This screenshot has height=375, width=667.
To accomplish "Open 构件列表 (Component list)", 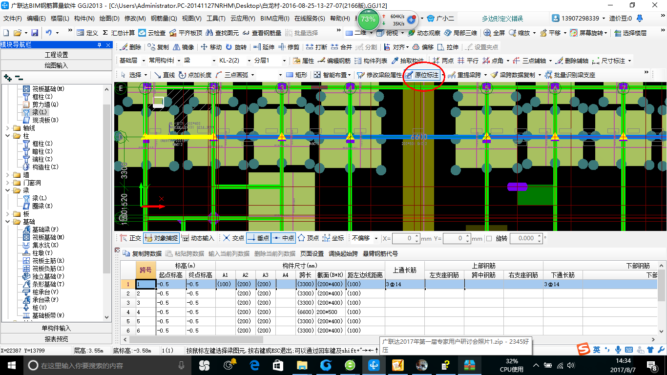I will [x=371, y=61].
